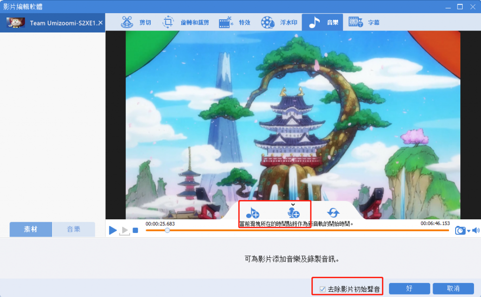Switch to the 特效 effects tab
This screenshot has width=481, height=297.
[235, 23]
